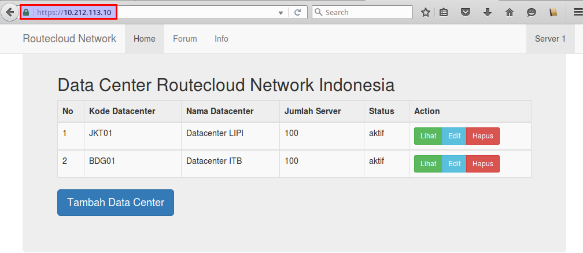Select the Home nav tab
This screenshot has width=583, height=253.
point(144,39)
